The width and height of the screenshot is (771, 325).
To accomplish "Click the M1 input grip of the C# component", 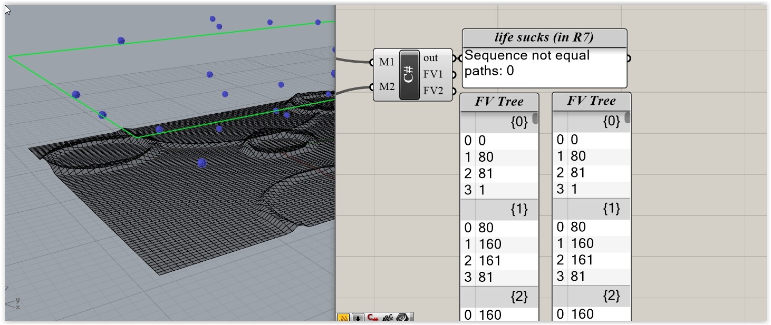I will tap(371, 62).
